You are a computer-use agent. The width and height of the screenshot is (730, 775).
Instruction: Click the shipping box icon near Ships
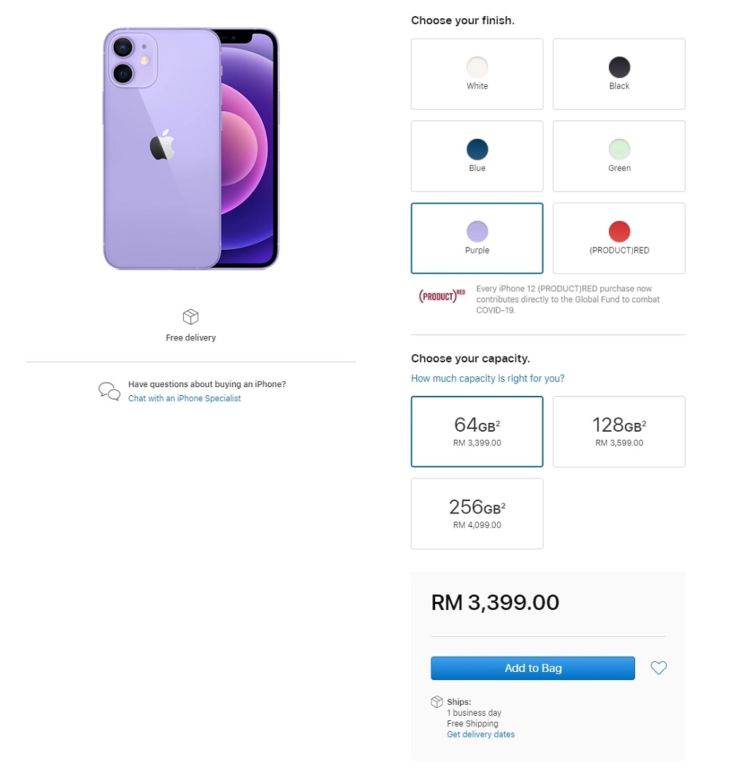[x=437, y=702]
